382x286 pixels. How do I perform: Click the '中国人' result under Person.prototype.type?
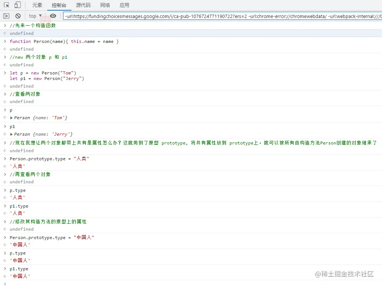(20, 245)
